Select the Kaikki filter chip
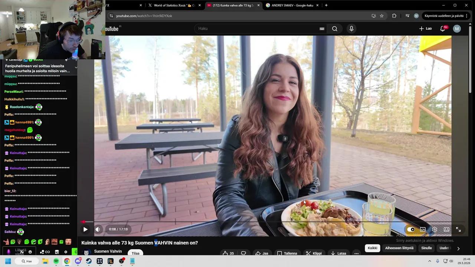This screenshot has width=475, height=267. pos(372,248)
